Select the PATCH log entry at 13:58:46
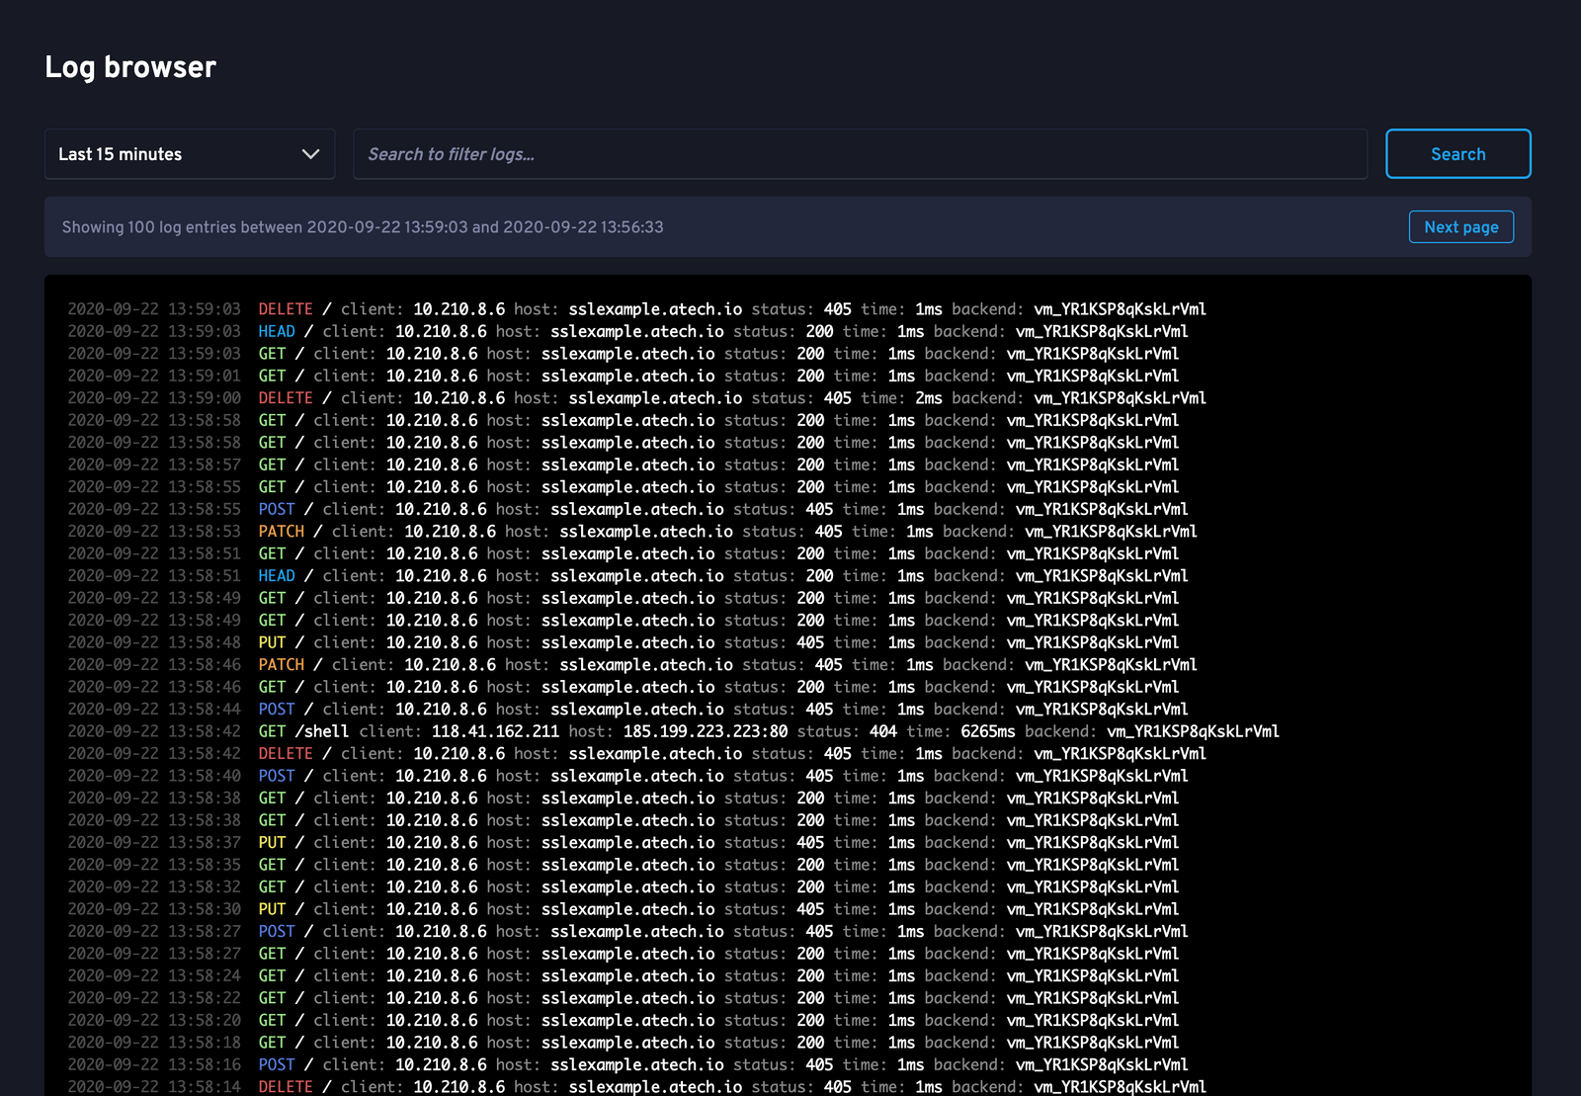The image size is (1581, 1096). click(632, 665)
